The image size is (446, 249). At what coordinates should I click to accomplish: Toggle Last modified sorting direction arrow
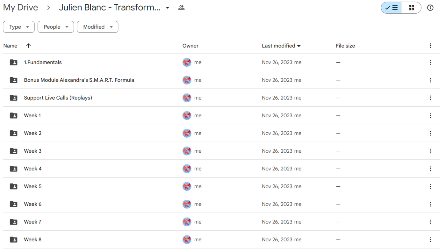pyautogui.click(x=299, y=45)
